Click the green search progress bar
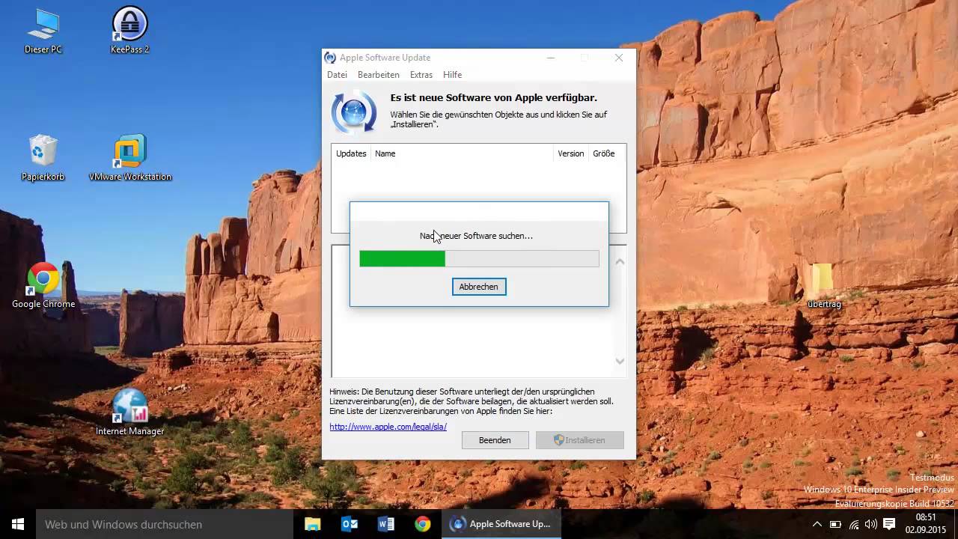Image resolution: width=958 pixels, height=539 pixels. click(x=479, y=259)
